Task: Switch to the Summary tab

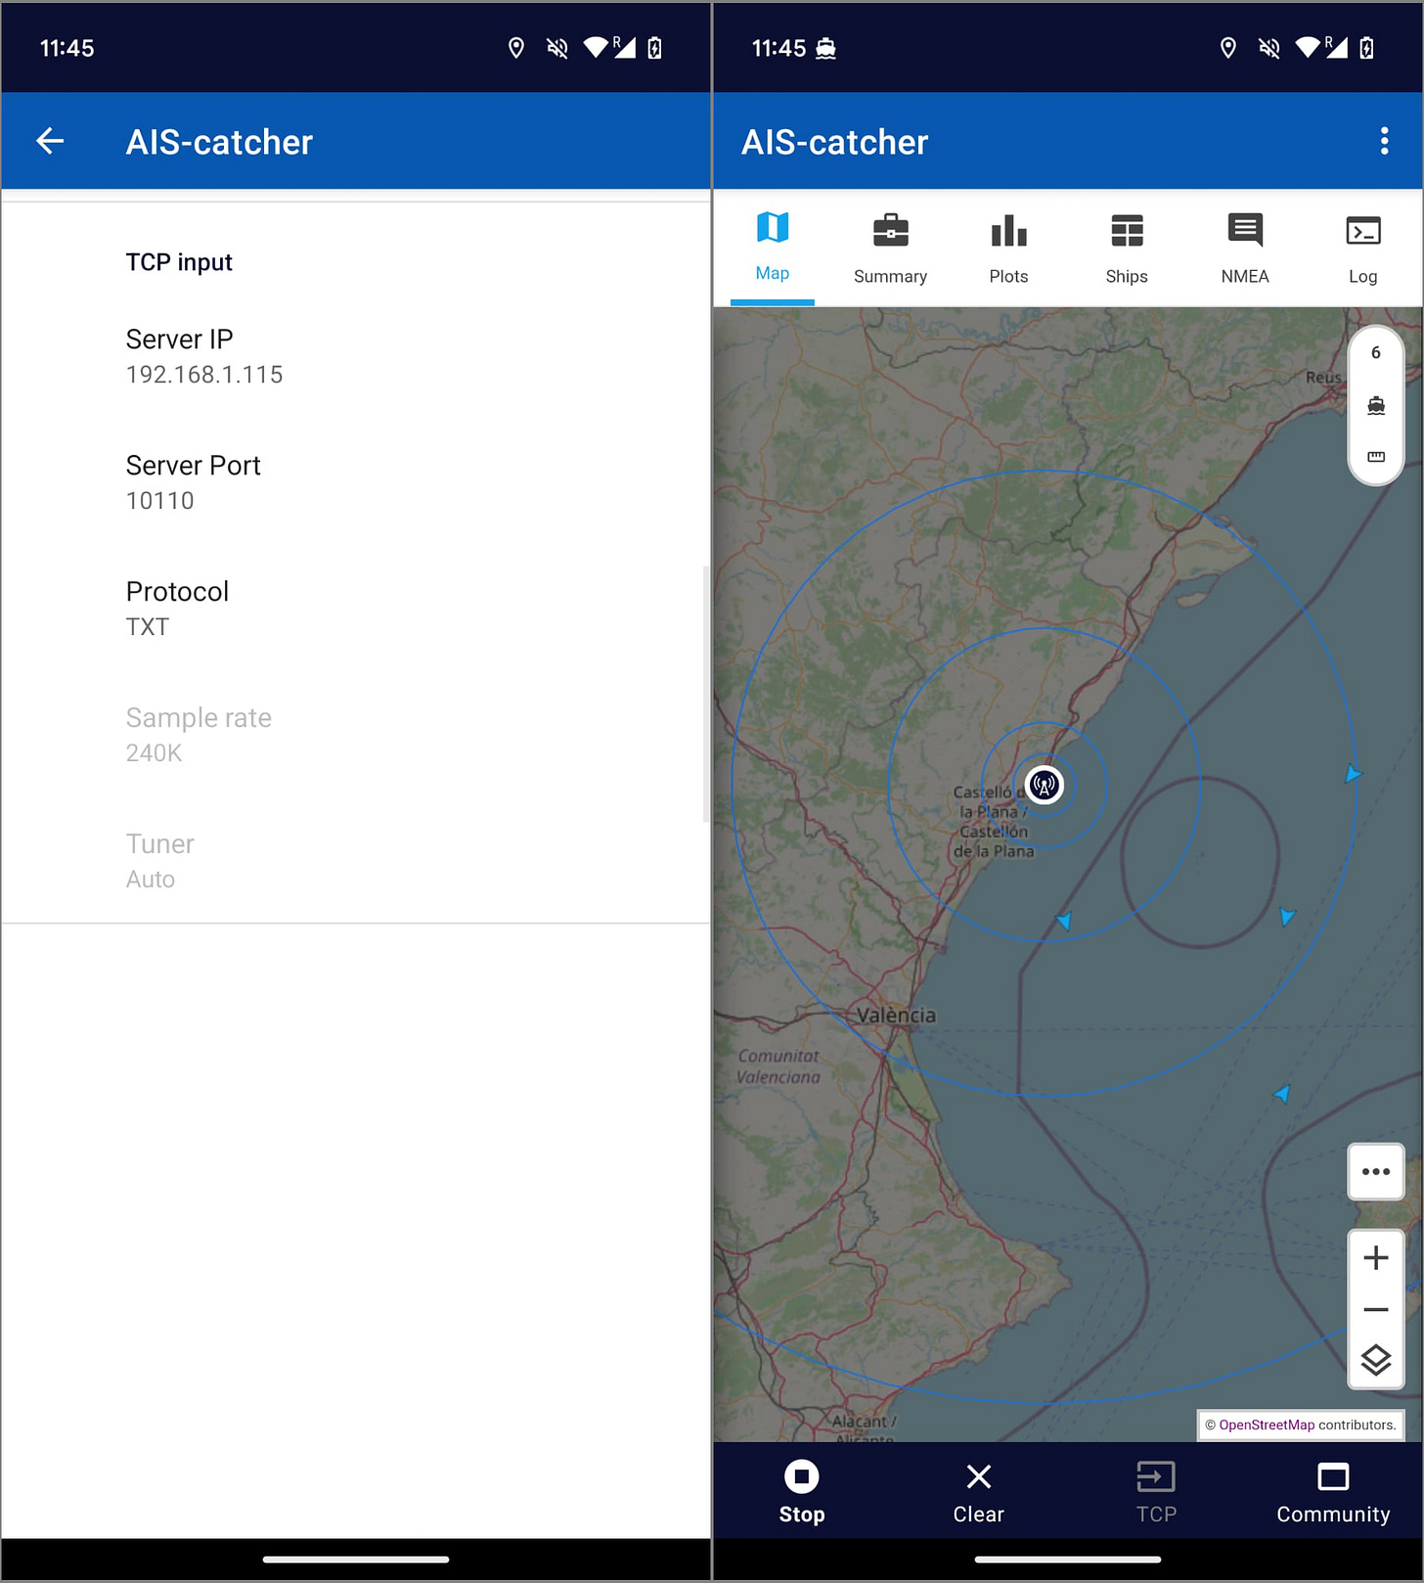Action: pos(890,249)
